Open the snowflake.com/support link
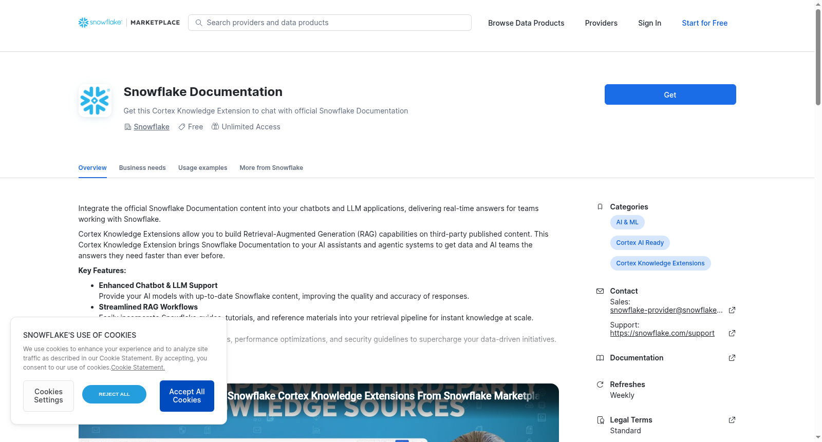 [x=662, y=333]
